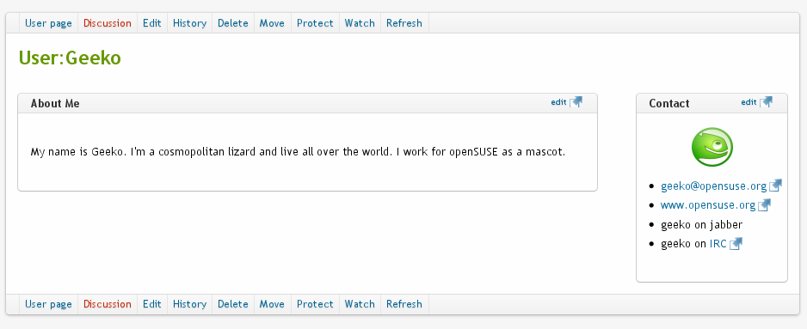Click external-link icon next to IRC
This screenshot has width=807, height=329.
[x=736, y=244]
